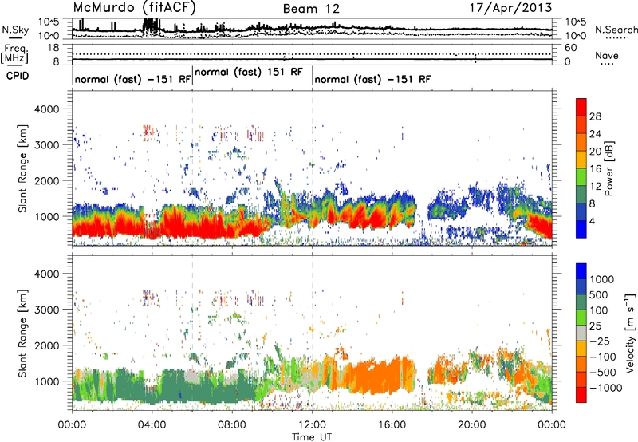Click the "08:00" time axis tick
This screenshot has height=442, width=638.
[x=231, y=425]
